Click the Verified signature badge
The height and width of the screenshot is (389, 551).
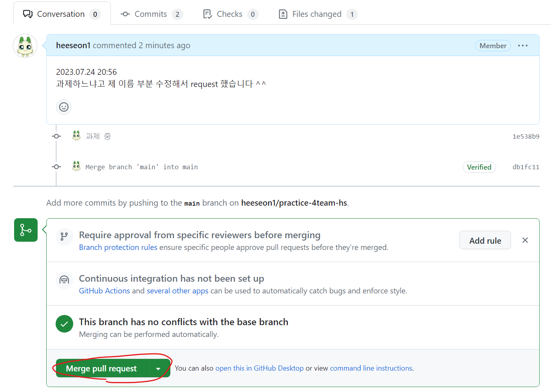pos(479,167)
